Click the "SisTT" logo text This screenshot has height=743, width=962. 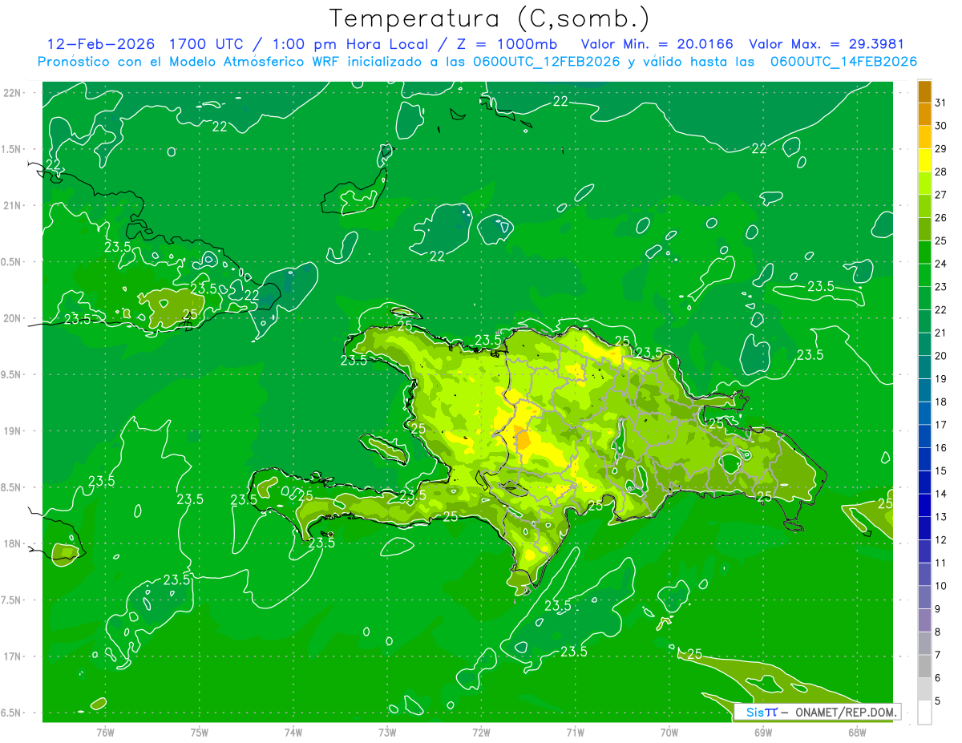(x=762, y=712)
